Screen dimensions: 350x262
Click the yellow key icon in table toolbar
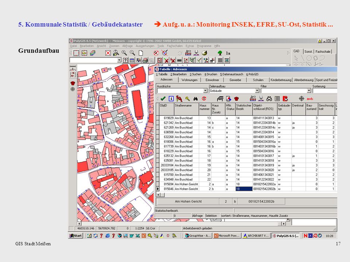187,99
